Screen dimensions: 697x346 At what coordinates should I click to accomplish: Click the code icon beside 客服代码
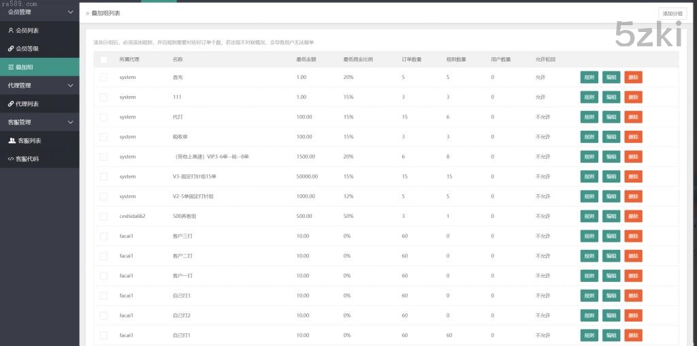(10, 159)
